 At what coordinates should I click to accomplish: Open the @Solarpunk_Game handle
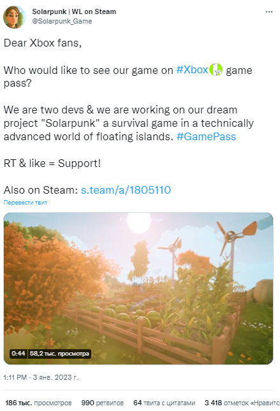(62, 21)
